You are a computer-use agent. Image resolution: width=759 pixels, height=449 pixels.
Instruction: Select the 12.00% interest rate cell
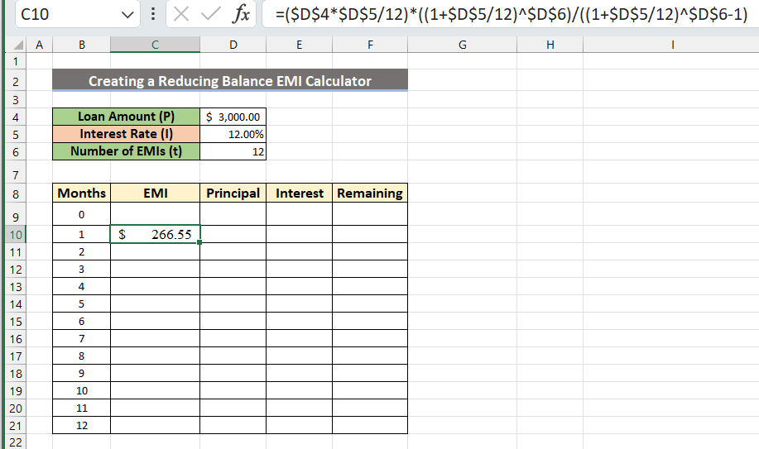tap(233, 134)
